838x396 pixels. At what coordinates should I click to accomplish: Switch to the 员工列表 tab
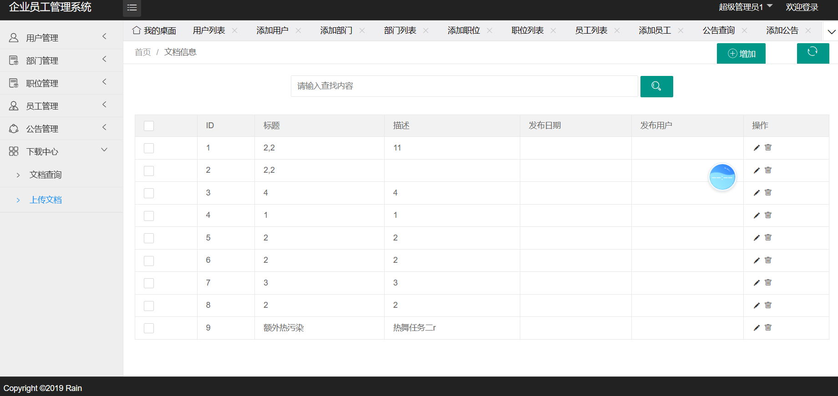coord(591,30)
